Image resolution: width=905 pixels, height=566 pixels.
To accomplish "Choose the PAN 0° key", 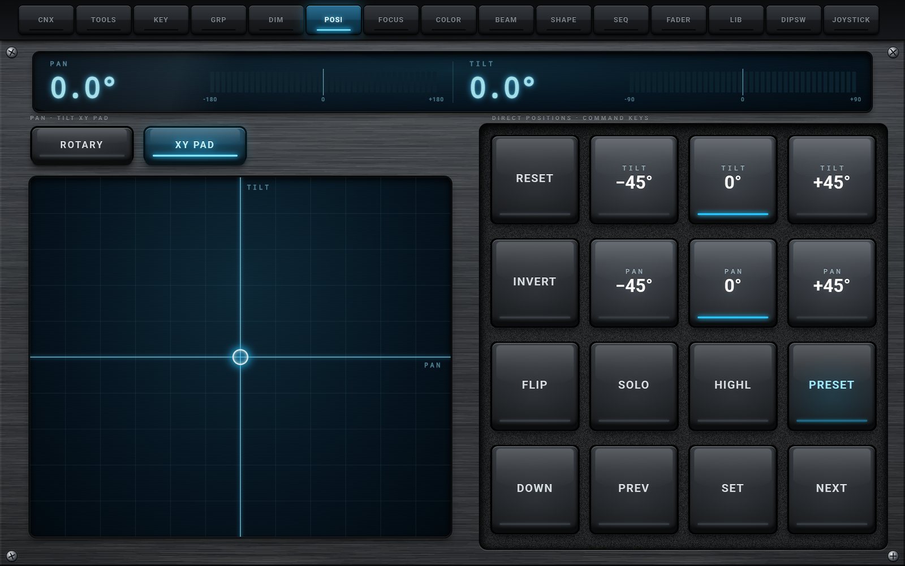I will [x=732, y=282].
